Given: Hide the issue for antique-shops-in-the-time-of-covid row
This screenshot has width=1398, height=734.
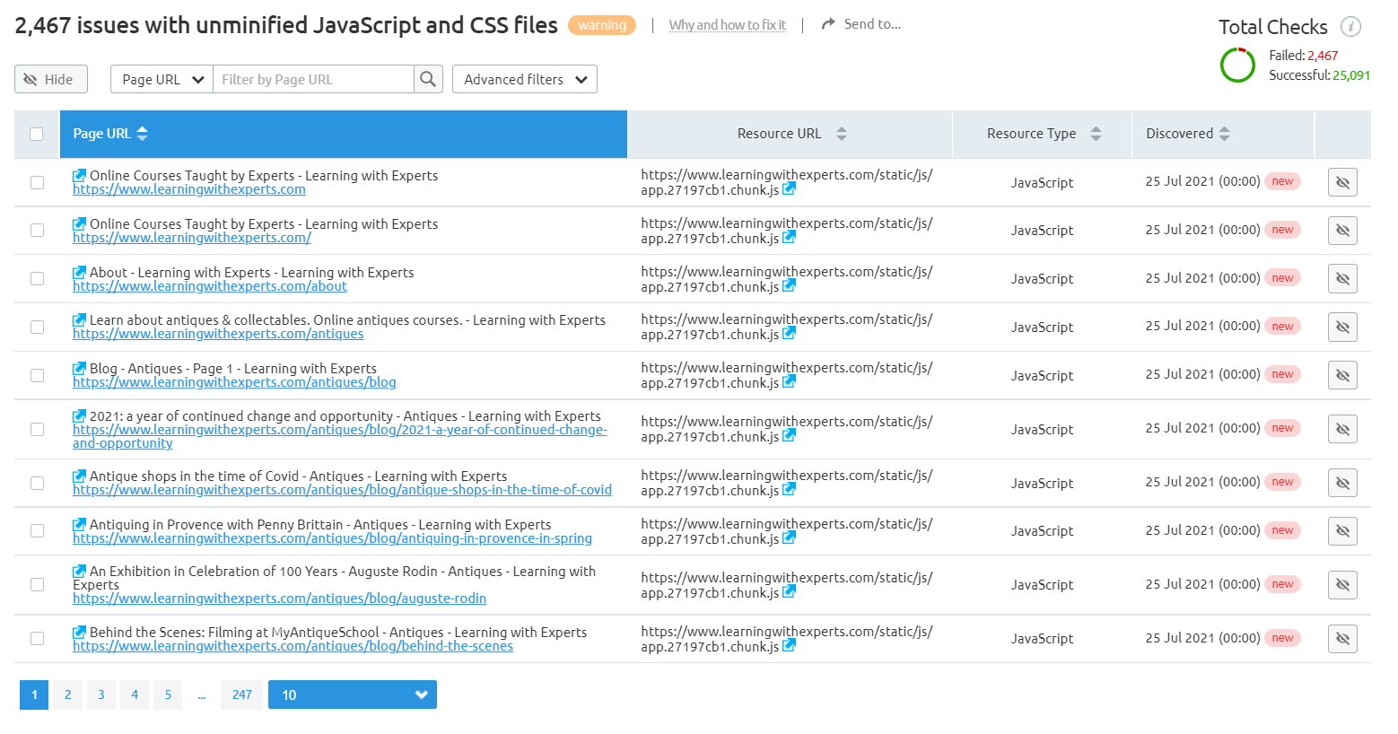Looking at the screenshot, I should pyautogui.click(x=1342, y=483).
